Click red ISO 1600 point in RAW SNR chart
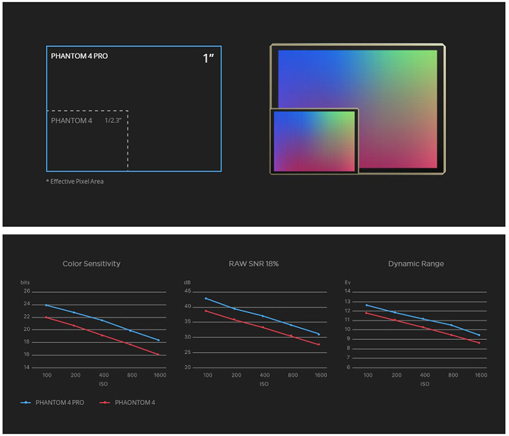Image resolution: width=509 pixels, height=436 pixels. point(319,344)
